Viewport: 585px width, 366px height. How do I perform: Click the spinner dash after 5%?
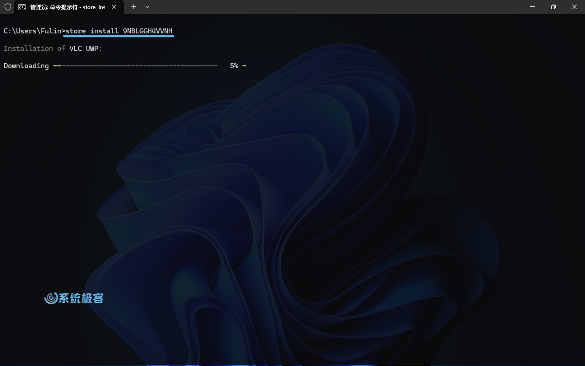[245, 66]
